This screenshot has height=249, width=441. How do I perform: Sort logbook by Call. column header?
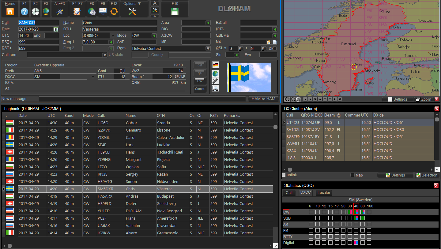click(x=111, y=116)
